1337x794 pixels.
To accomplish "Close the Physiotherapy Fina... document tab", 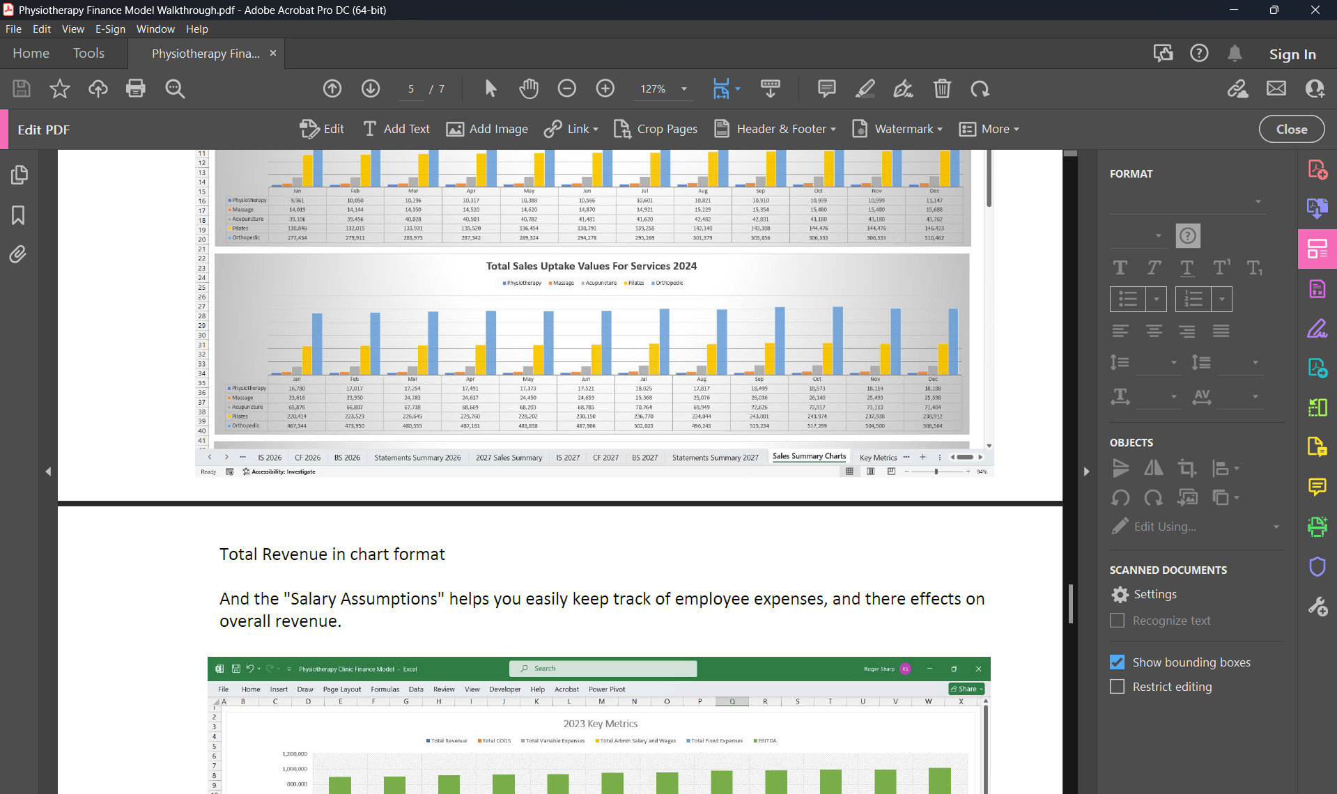I will point(273,54).
